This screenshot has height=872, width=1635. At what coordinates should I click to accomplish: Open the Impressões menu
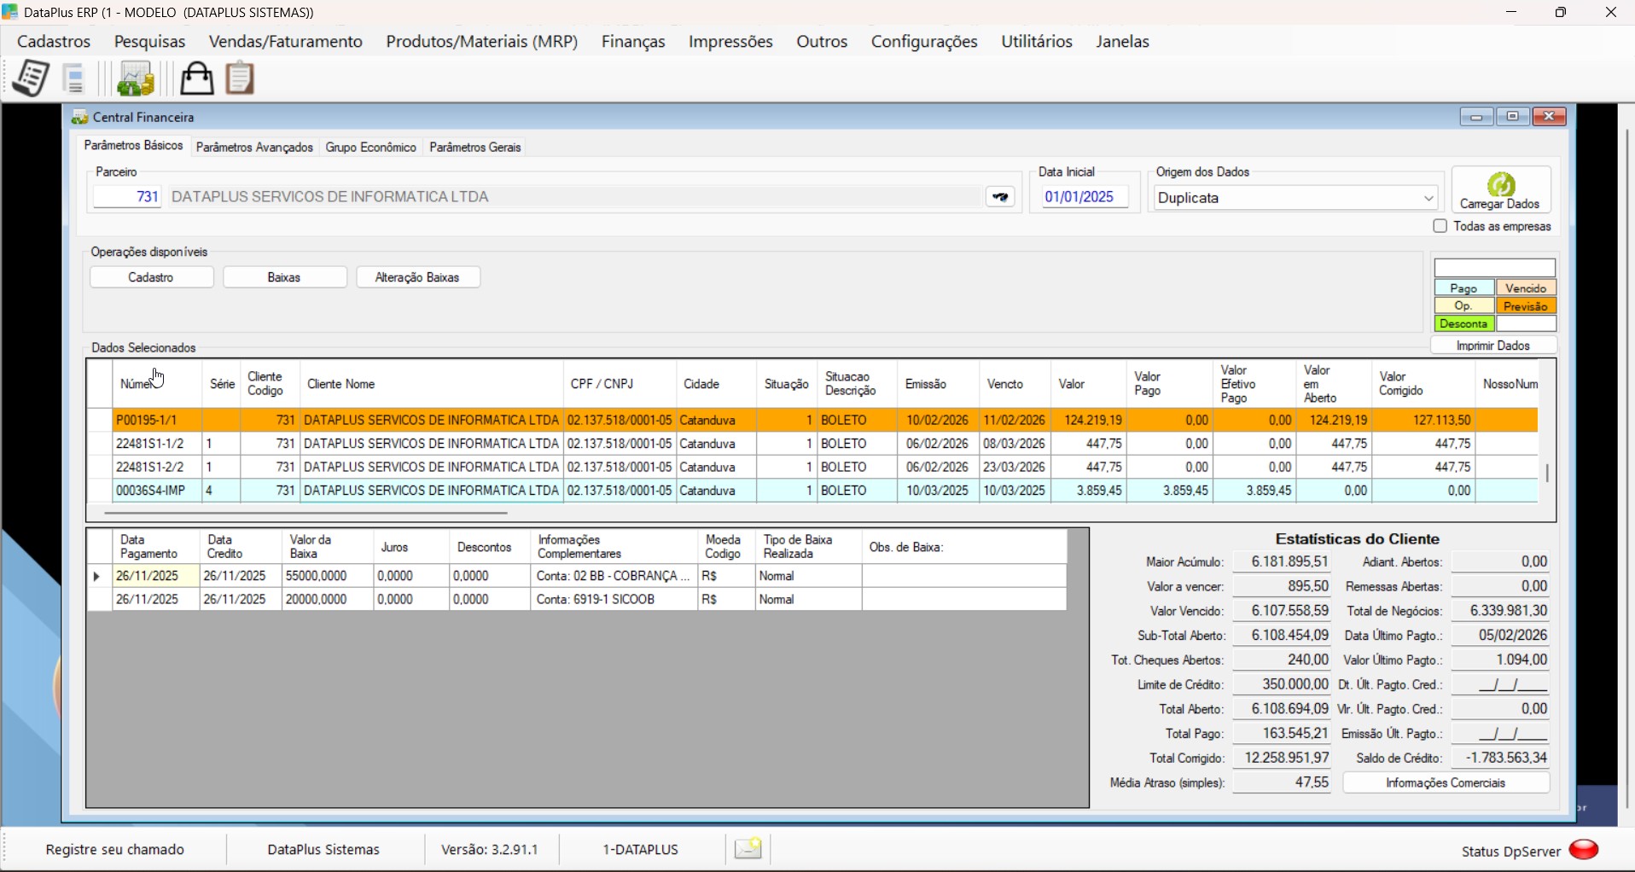(730, 42)
